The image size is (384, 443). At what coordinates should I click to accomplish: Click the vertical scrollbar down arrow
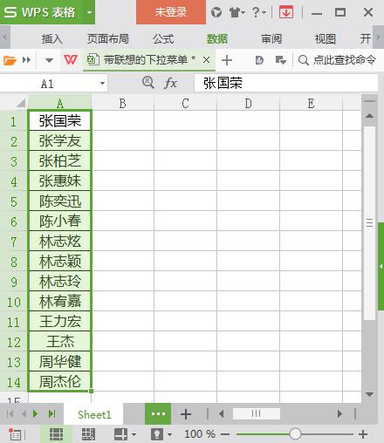point(369,394)
